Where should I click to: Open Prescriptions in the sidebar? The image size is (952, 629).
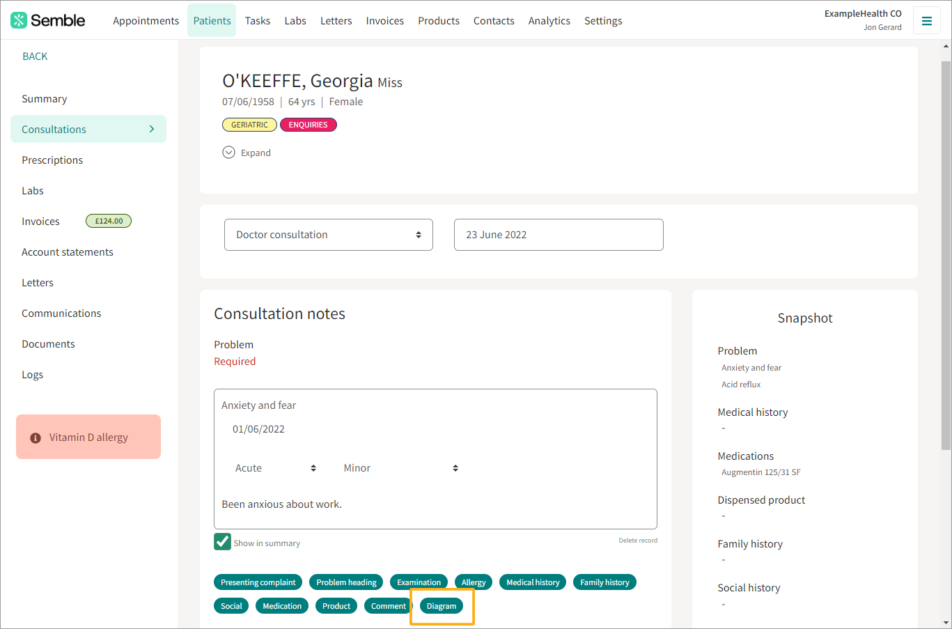click(52, 160)
